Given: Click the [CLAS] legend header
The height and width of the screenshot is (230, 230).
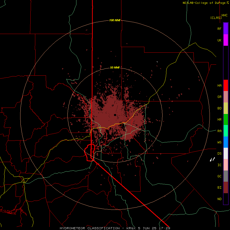Looking at the screenshot, I should coord(216,18).
